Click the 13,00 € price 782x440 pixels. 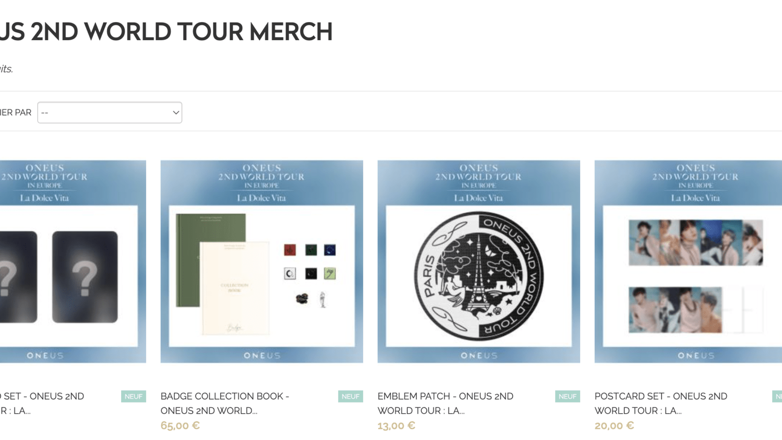pos(396,425)
